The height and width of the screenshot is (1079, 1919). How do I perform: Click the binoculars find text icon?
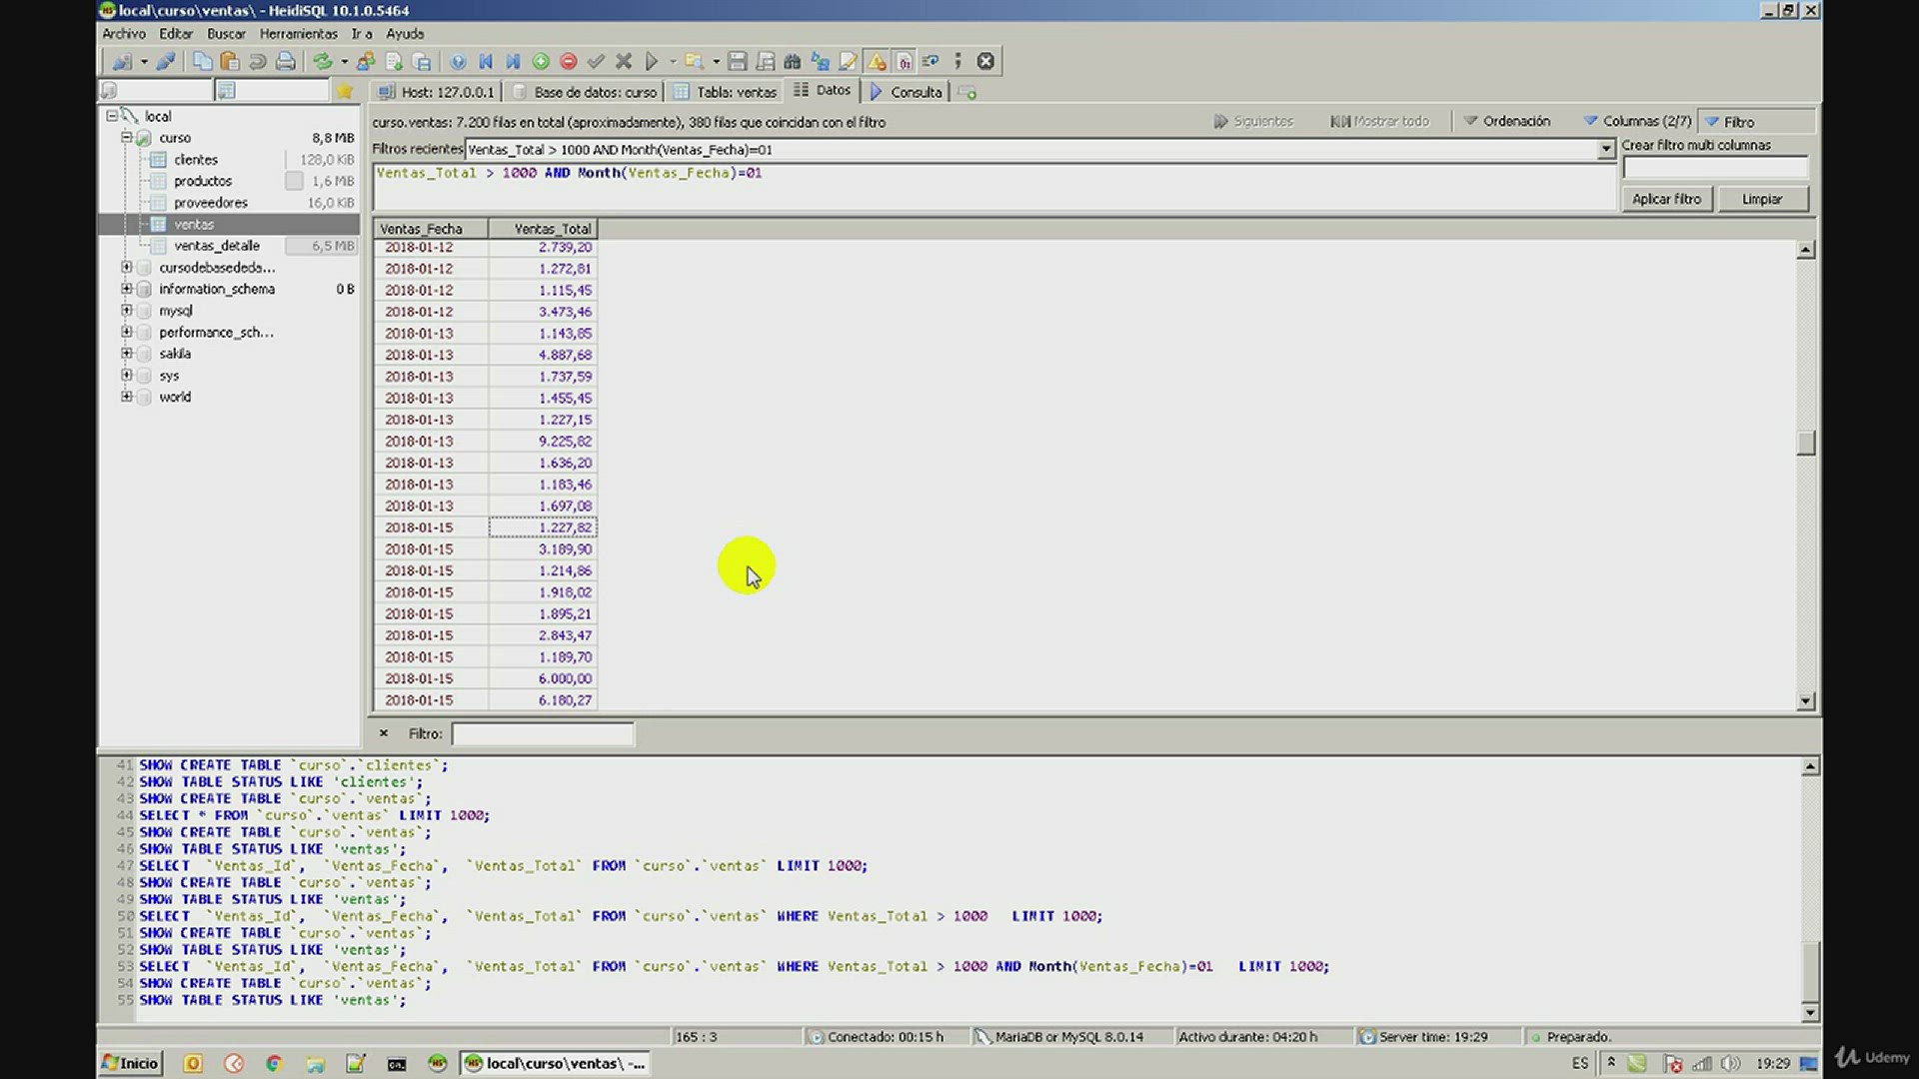coord(793,61)
